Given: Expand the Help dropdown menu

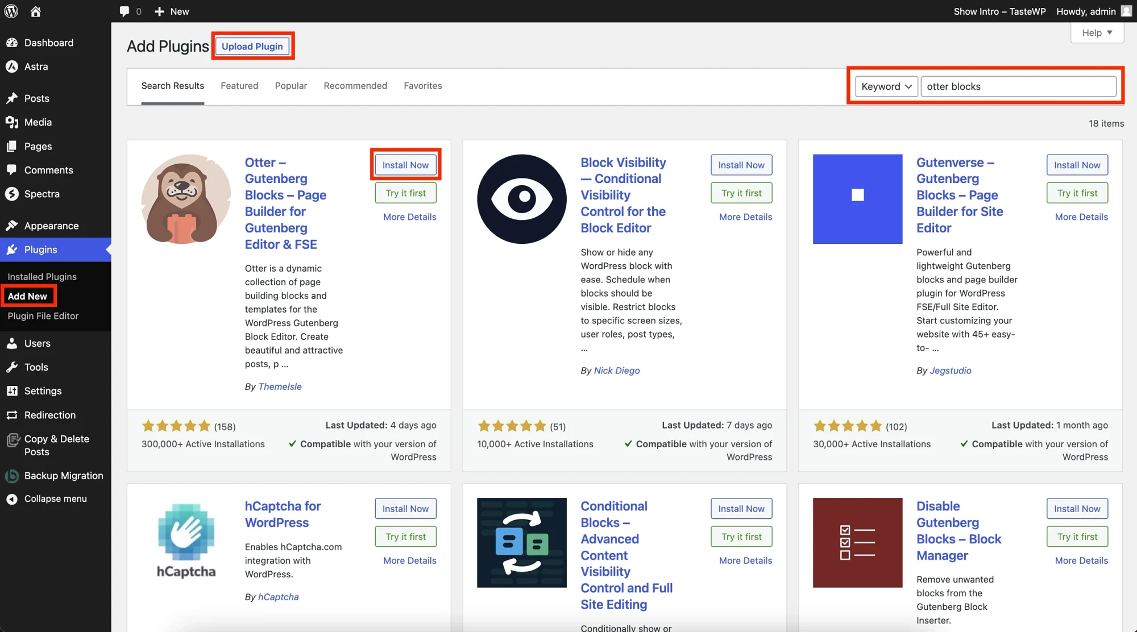Looking at the screenshot, I should 1097,32.
